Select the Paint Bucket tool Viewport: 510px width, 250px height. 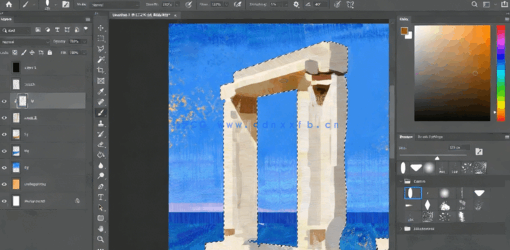coord(101,155)
